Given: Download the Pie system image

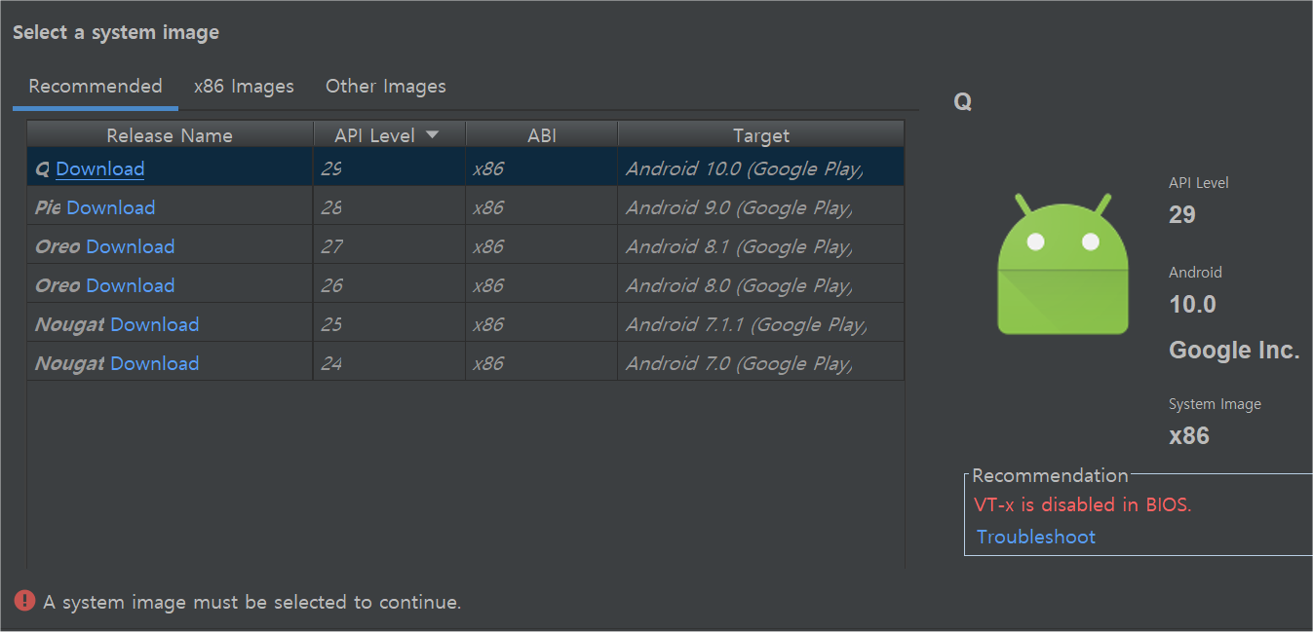Looking at the screenshot, I should [110, 207].
